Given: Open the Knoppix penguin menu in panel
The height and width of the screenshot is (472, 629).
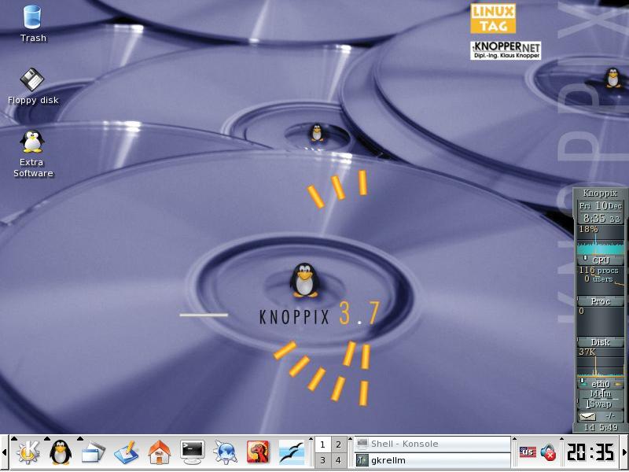Looking at the screenshot, I should click(x=61, y=453).
